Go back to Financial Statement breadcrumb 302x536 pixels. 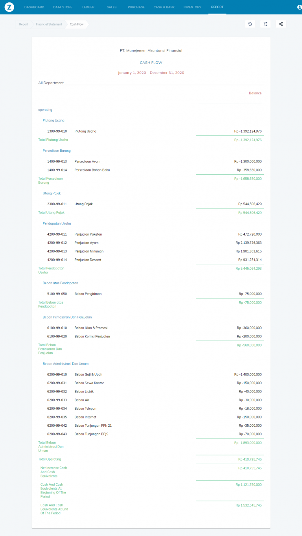coord(49,24)
